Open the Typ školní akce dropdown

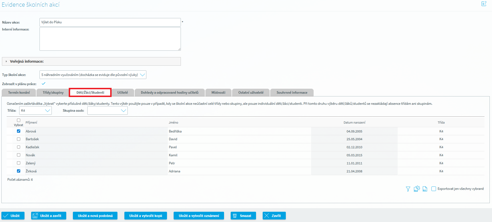93,75
